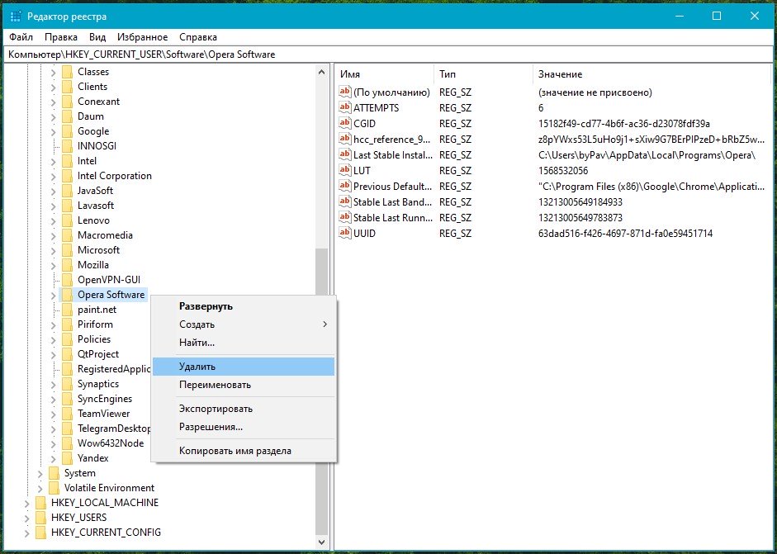Screen dimensions: 777x554
Task: Click the folder icon next to Mozilla
Action: click(68, 265)
